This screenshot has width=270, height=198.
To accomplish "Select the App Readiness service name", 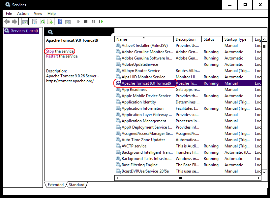I will click(x=134, y=90).
